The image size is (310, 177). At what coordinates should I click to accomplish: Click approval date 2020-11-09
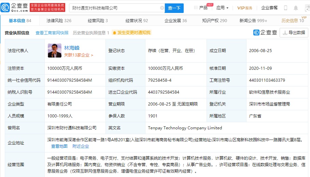260,68
